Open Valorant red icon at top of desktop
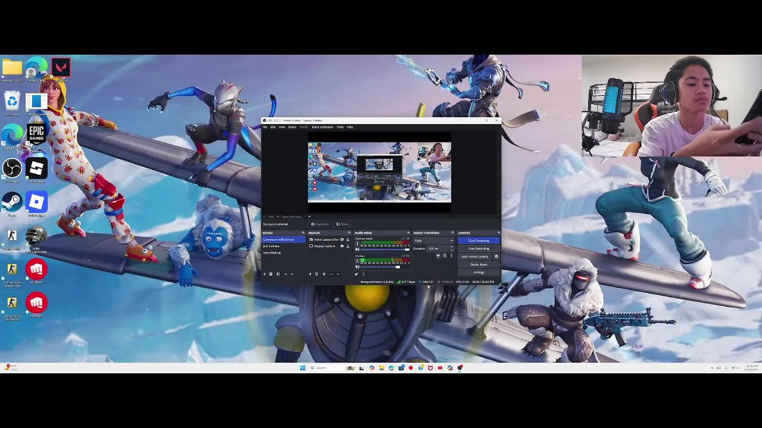The height and width of the screenshot is (428, 762). tap(60, 67)
